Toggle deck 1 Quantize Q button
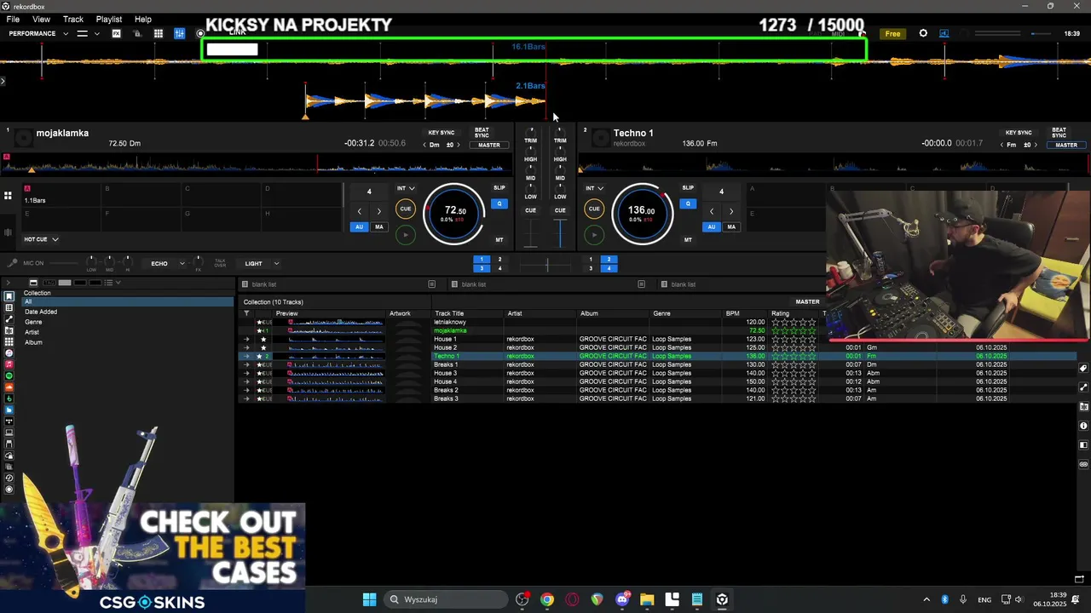 (499, 203)
